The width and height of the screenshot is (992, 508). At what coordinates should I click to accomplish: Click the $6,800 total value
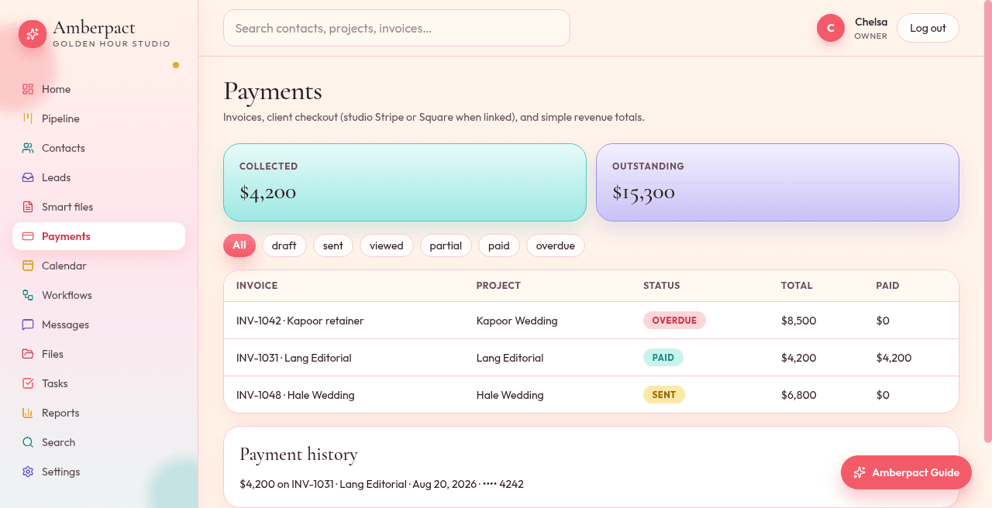tap(799, 395)
